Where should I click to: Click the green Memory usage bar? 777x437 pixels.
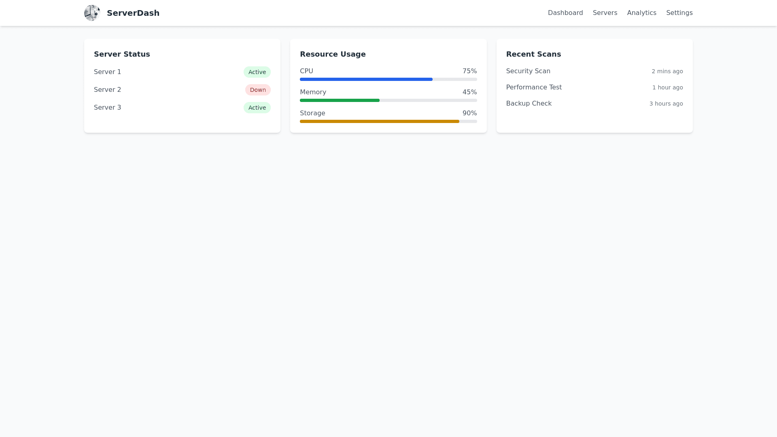coord(340,100)
